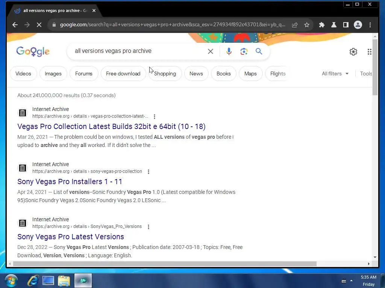Open Vegas Pro Collection Latest Builds link
This screenshot has width=385, height=288.
point(111,126)
